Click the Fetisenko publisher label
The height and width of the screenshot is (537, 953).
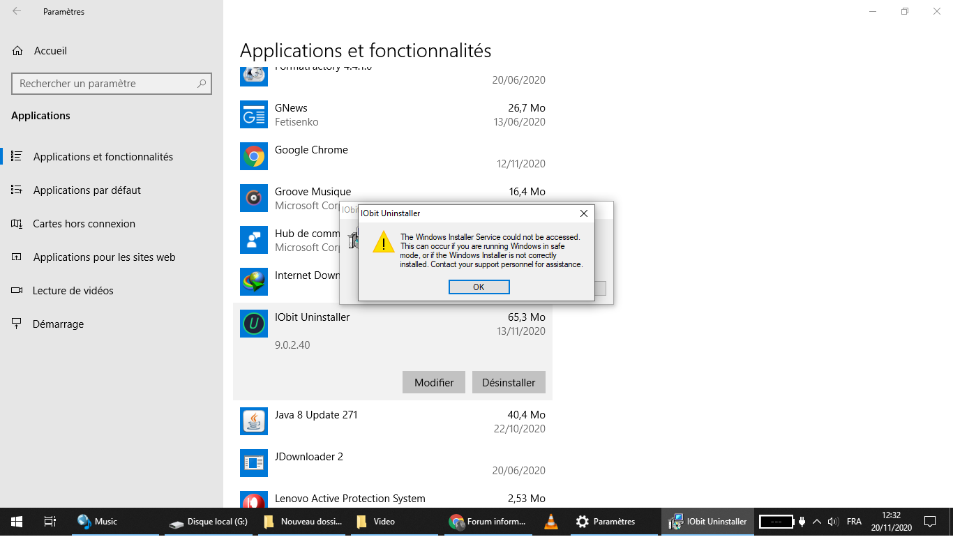click(297, 122)
